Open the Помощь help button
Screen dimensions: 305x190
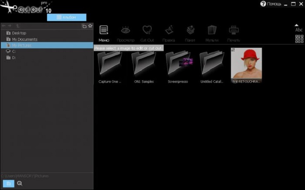tap(271, 4)
